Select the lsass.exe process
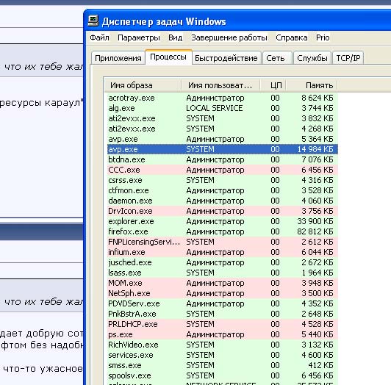 point(223,273)
